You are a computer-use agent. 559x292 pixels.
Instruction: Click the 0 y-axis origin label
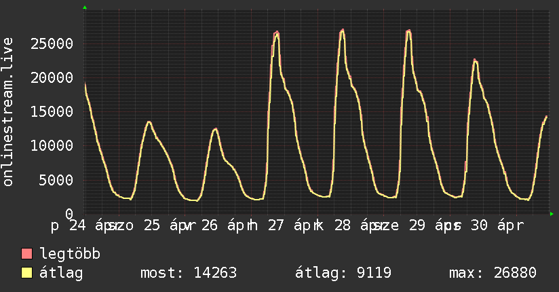tap(69, 214)
